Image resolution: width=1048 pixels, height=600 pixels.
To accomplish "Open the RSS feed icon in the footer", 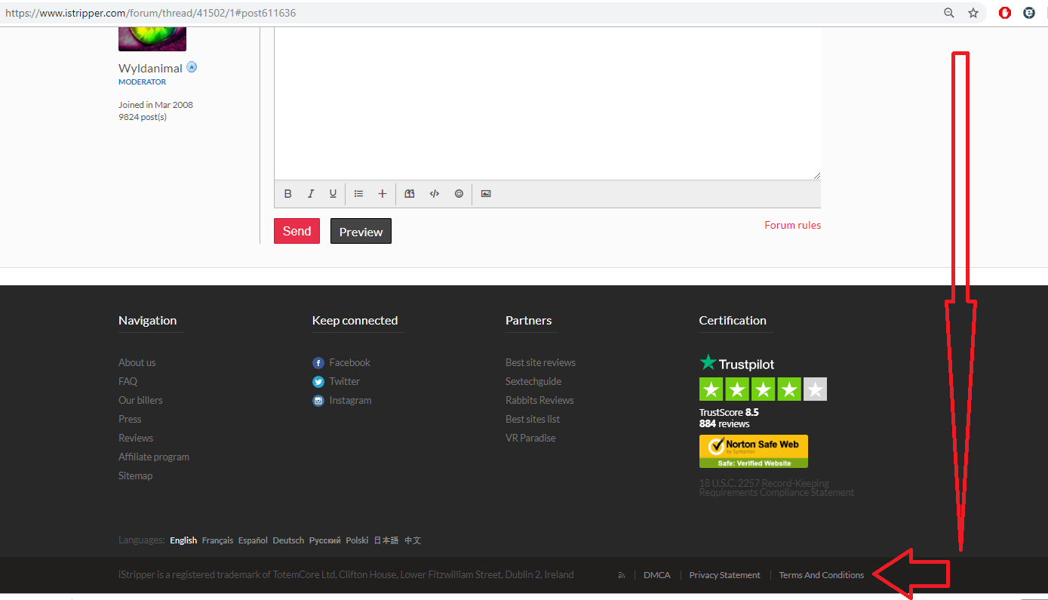I will tap(622, 575).
